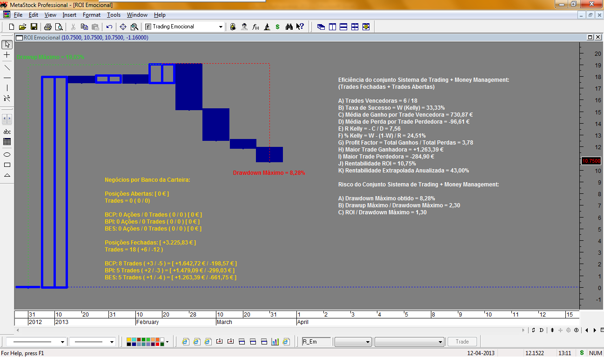Tile windows in horizontal rows icon
This screenshot has width=604, height=357.
click(343, 27)
